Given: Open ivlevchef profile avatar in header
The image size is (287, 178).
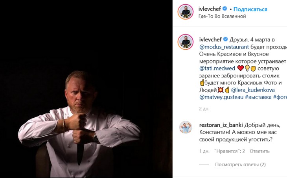Looking at the screenshot, I should [186, 12].
